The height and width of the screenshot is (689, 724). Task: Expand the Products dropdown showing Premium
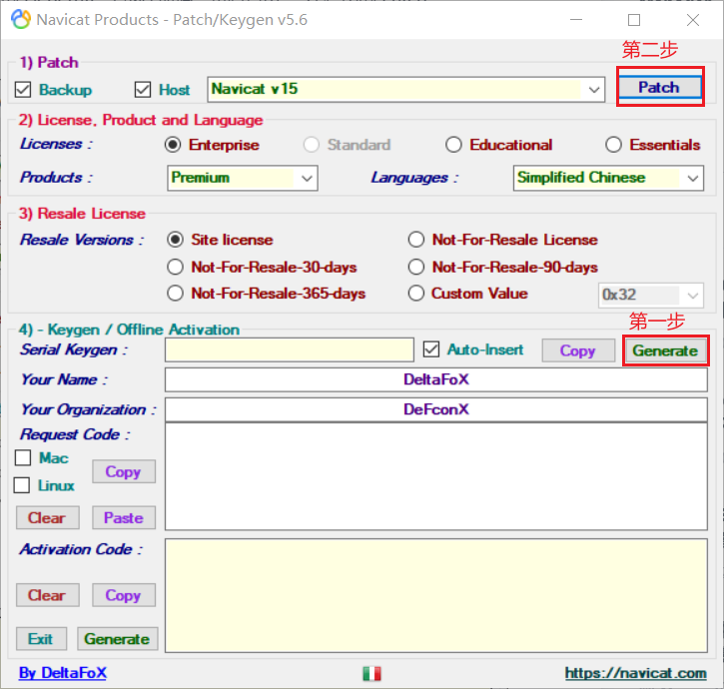(243, 178)
